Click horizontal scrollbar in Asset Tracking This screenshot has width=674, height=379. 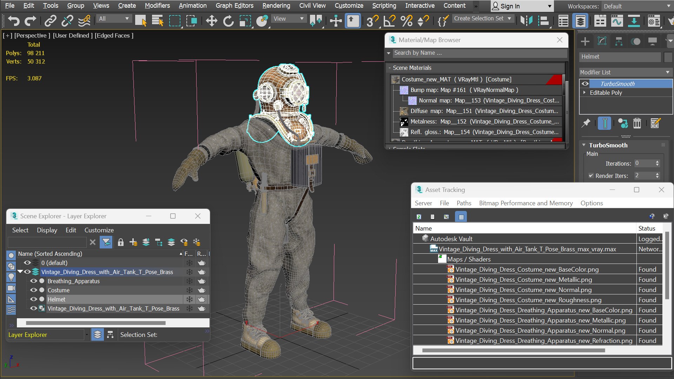point(513,350)
